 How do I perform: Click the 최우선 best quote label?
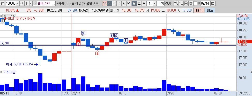115,11
